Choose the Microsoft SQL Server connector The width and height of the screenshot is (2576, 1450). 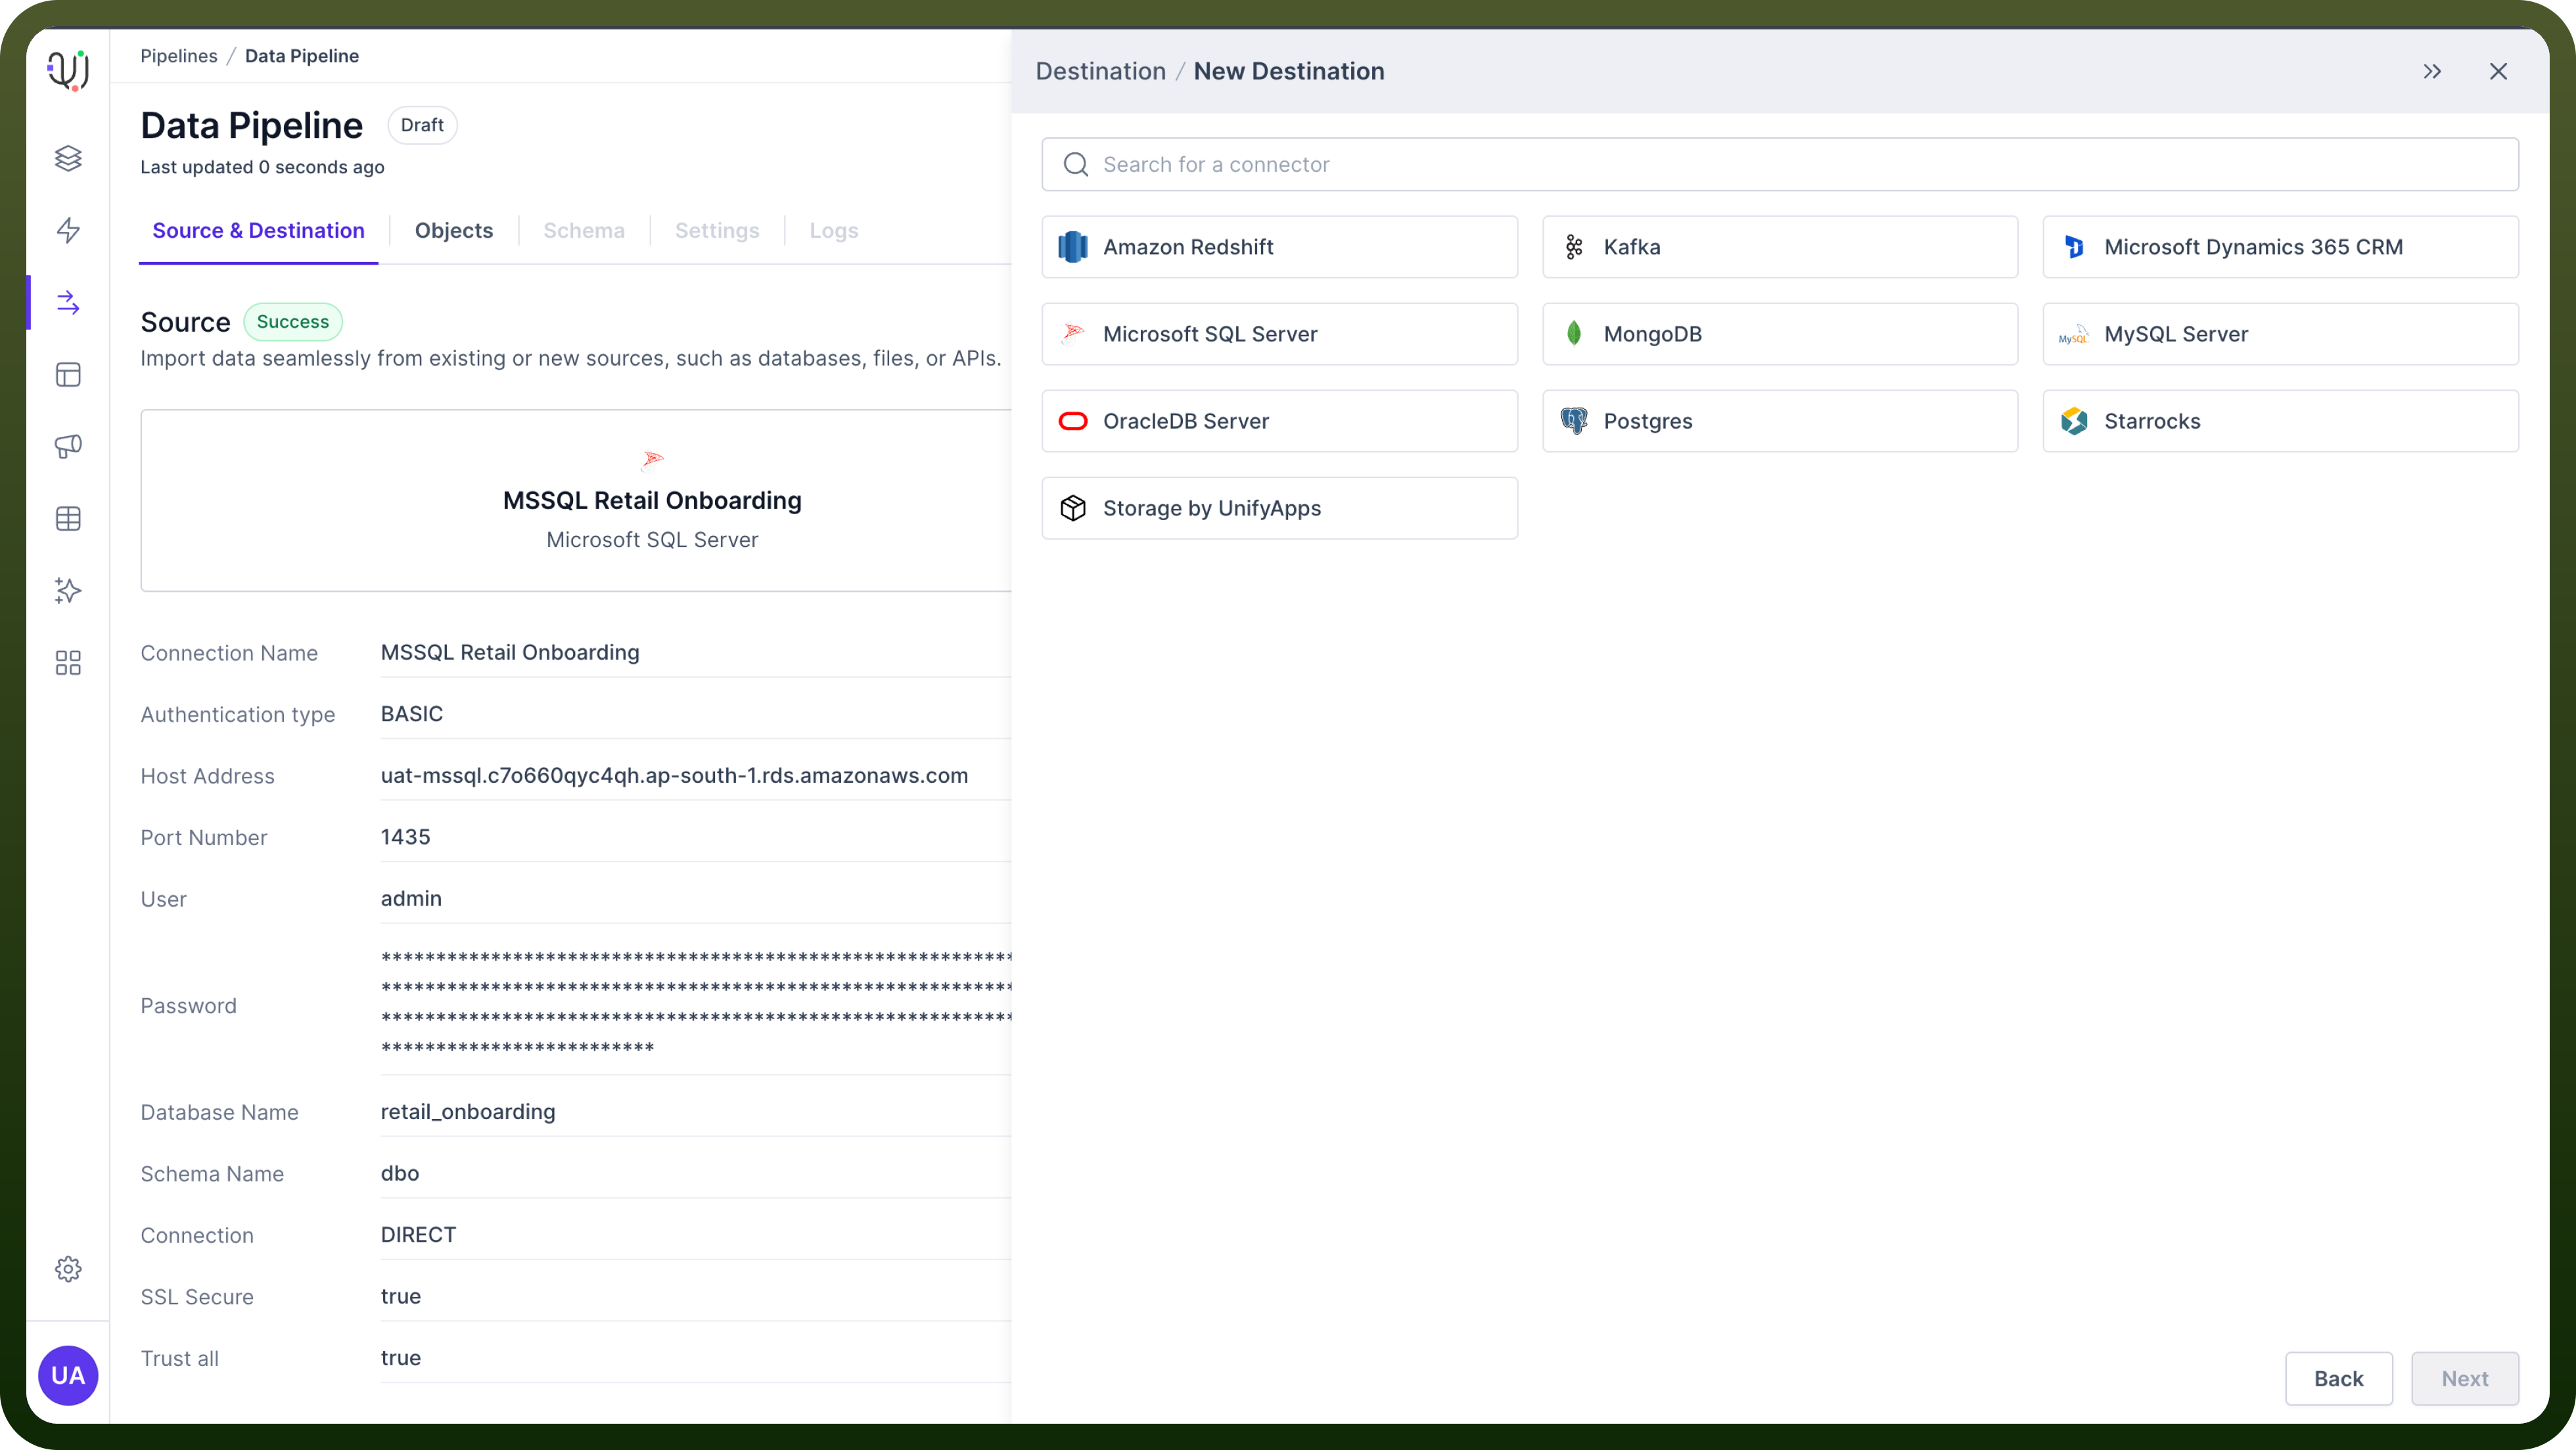(x=1279, y=334)
